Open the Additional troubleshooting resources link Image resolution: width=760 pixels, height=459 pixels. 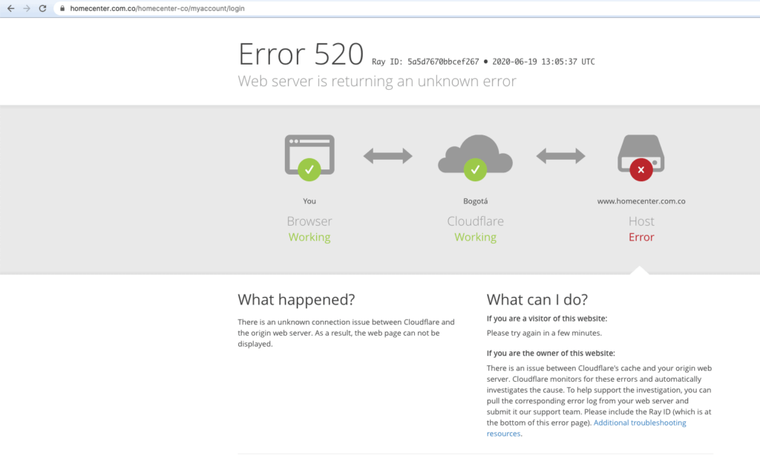(640, 423)
